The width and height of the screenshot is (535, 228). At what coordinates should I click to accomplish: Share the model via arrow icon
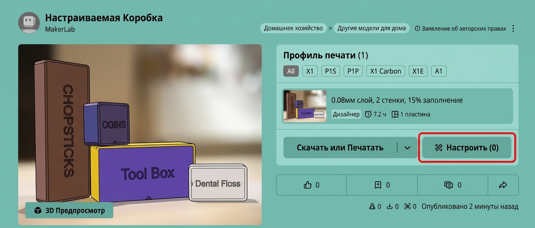[503, 185]
